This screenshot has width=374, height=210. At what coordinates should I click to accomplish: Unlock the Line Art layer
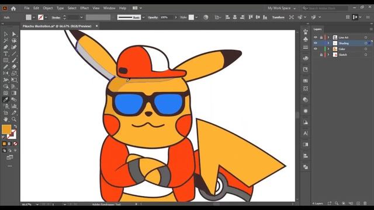(321, 37)
